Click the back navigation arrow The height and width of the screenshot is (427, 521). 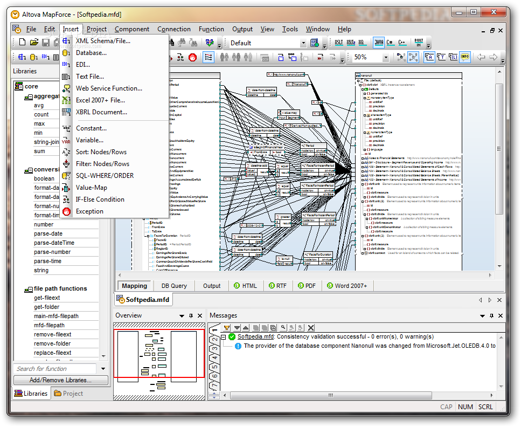tap(481, 57)
